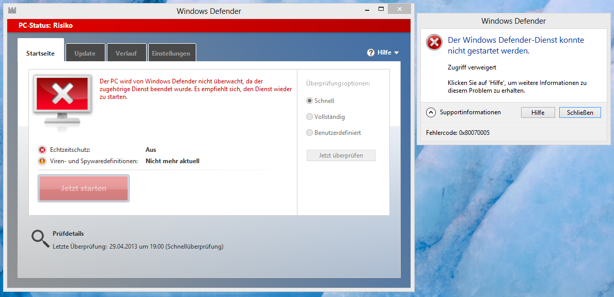
Task: Switch to the Verlauf tab
Action: (126, 53)
